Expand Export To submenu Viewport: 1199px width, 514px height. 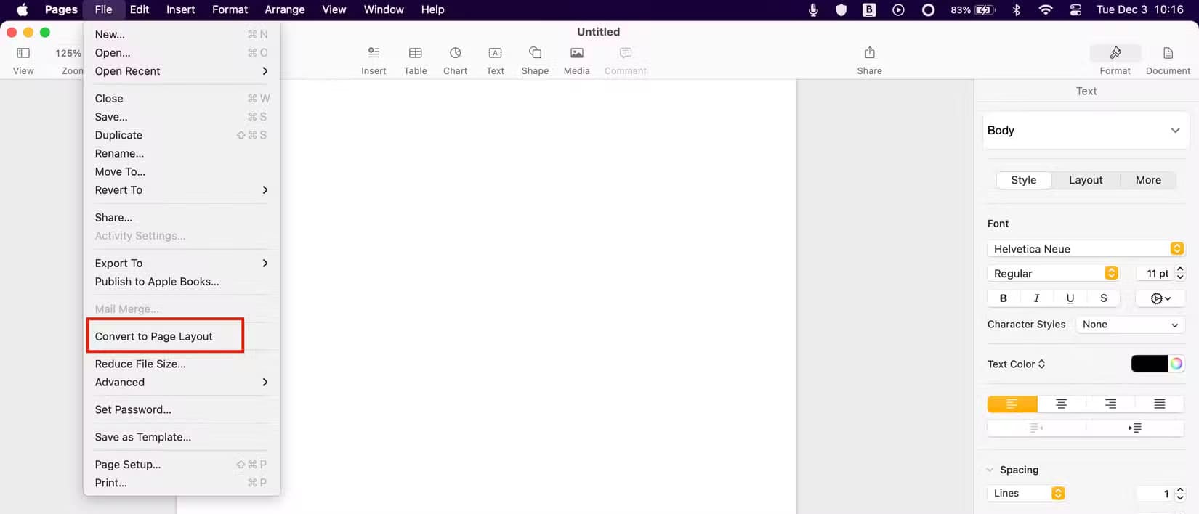tap(181, 264)
